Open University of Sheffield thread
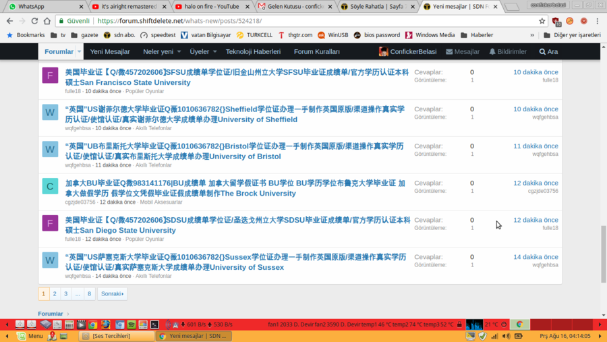Image resolution: width=607 pixels, height=342 pixels. [x=235, y=114]
